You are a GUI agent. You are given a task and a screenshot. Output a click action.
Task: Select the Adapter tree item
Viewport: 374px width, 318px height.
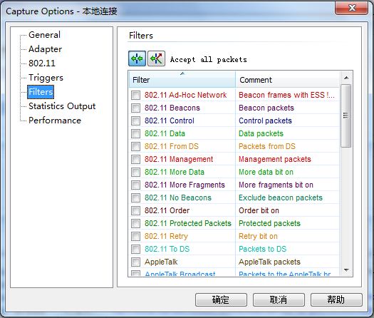pos(45,49)
